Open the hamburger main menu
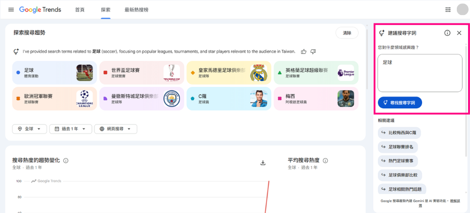This screenshot has width=470, height=213. [11, 9]
